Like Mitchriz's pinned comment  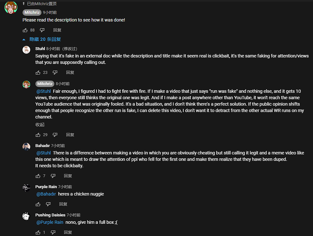(x=25, y=30)
